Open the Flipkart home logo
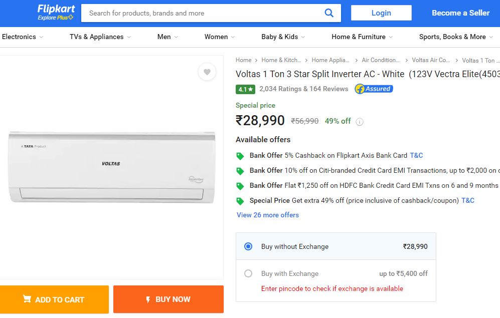The height and width of the screenshot is (318, 500). click(x=55, y=10)
